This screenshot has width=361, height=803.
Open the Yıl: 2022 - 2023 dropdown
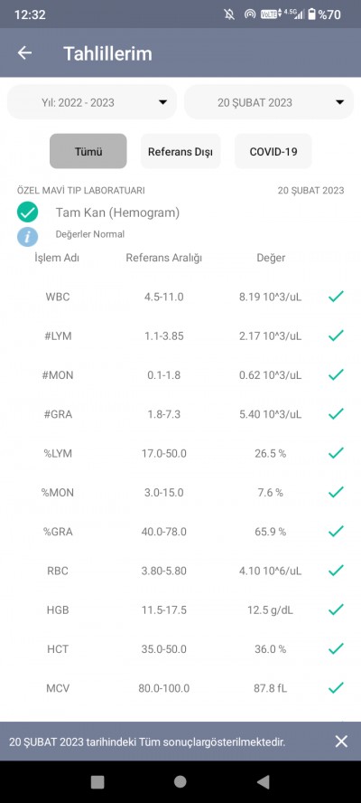click(92, 102)
